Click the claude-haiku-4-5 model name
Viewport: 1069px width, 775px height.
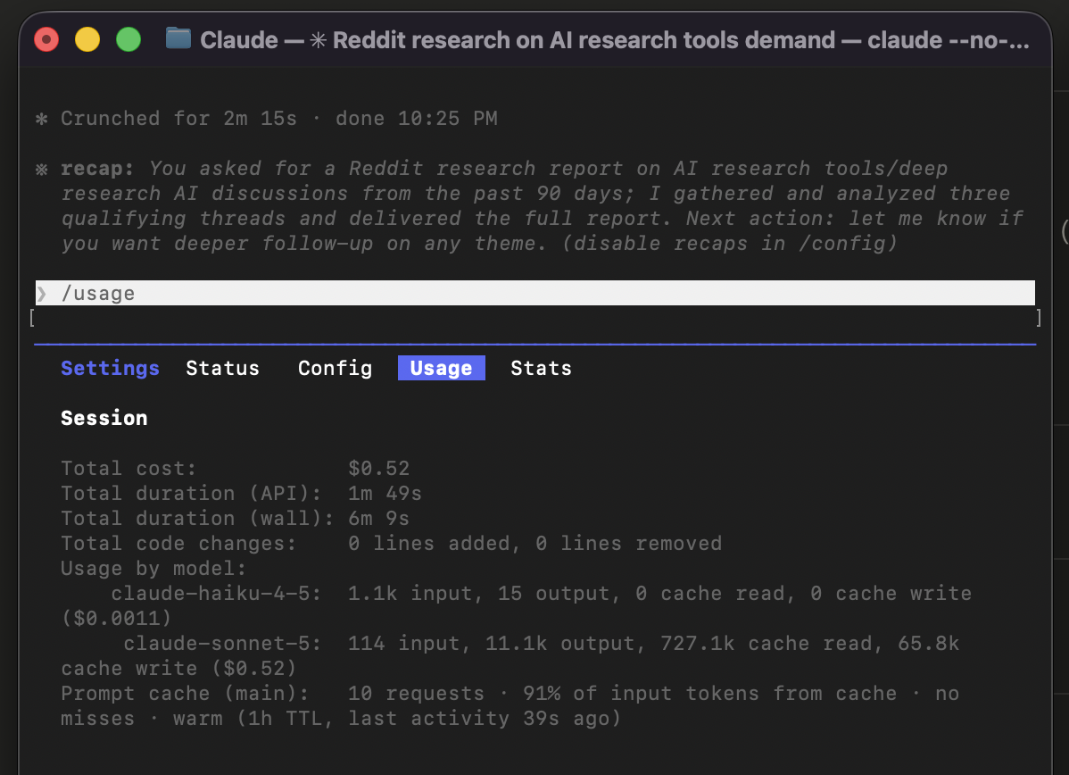pos(216,594)
